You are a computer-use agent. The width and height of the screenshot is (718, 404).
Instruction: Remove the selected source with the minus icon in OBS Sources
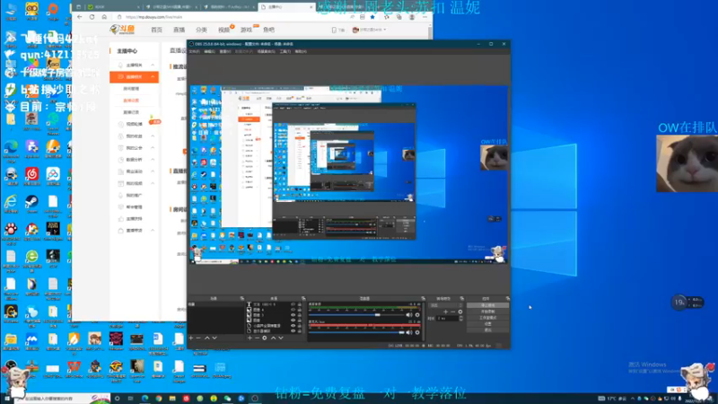tap(257, 338)
